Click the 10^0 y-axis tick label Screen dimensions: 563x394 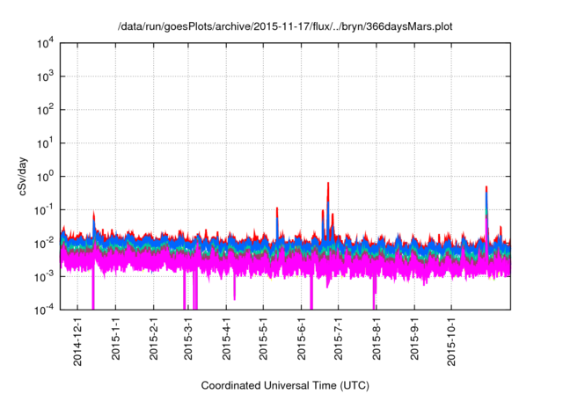[x=46, y=177]
